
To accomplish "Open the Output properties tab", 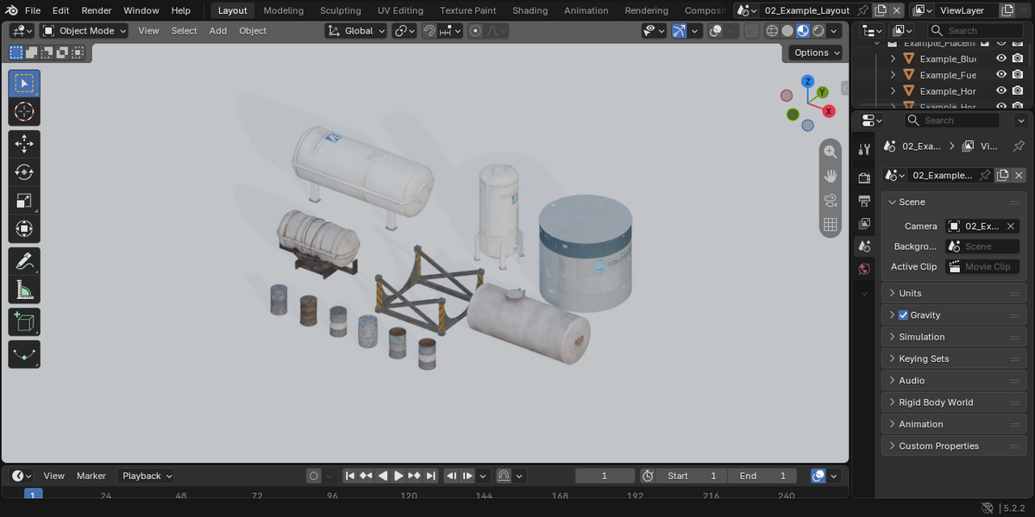I will point(864,201).
